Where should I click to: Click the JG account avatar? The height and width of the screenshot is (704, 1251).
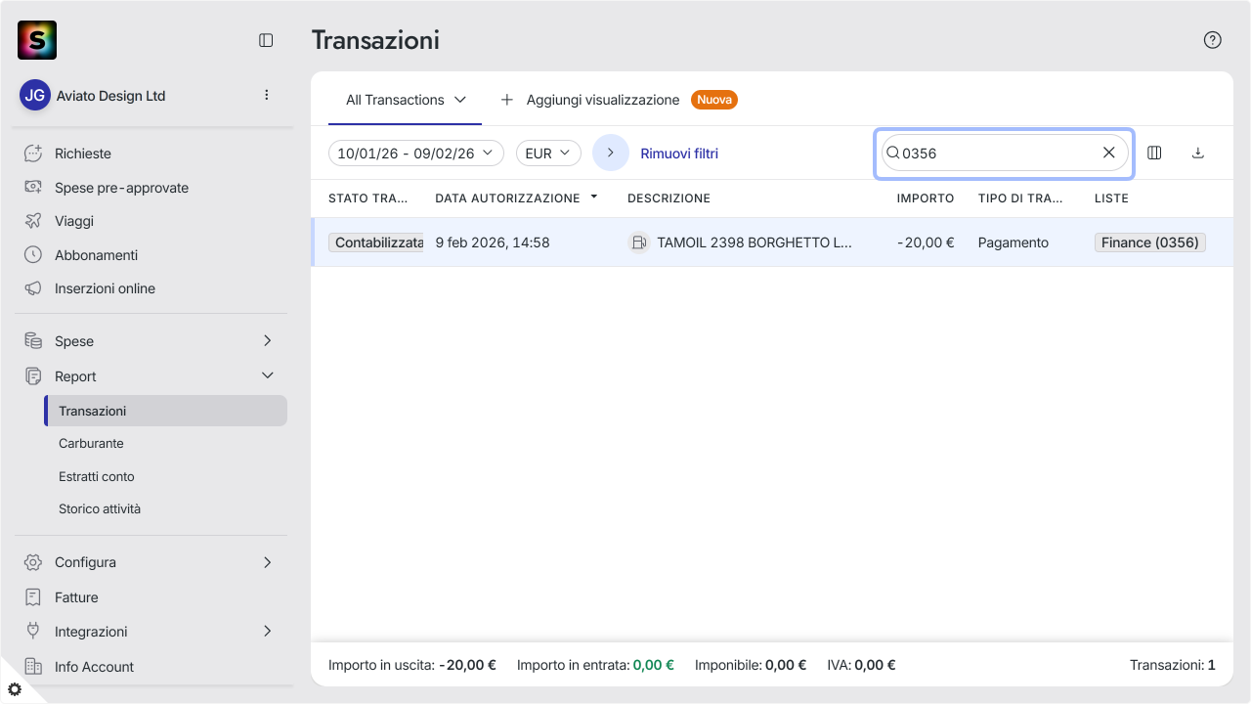(35, 96)
